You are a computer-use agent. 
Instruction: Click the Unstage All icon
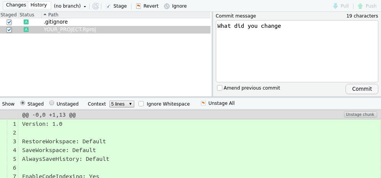tap(203, 103)
